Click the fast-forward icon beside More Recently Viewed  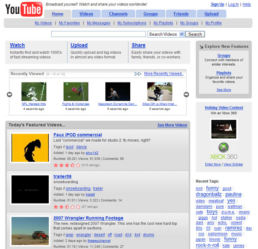(138, 74)
